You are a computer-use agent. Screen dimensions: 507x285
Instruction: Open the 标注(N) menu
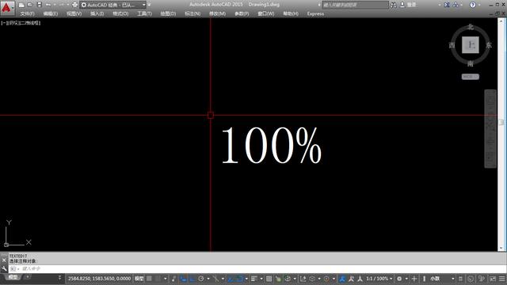click(193, 14)
